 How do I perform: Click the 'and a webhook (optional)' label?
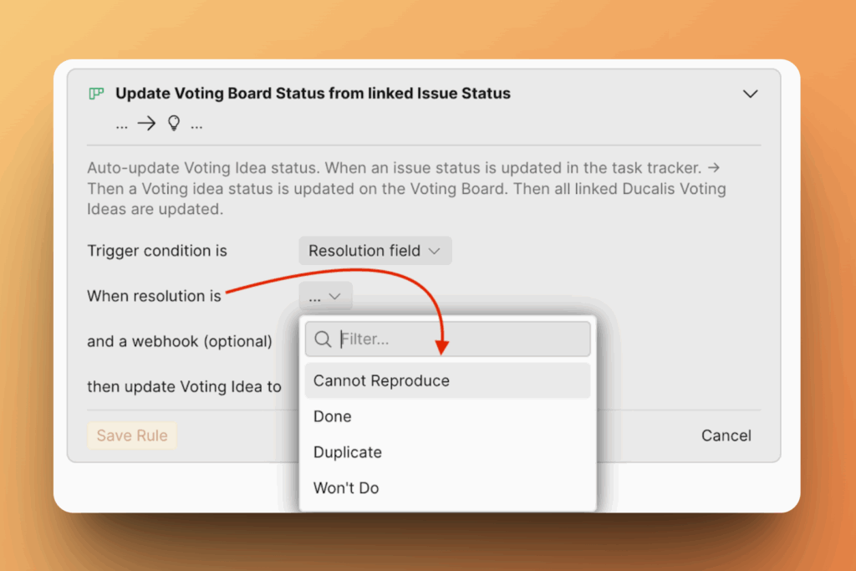(x=180, y=341)
